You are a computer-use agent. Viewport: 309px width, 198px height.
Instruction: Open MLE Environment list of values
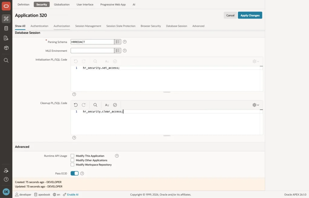118,51
